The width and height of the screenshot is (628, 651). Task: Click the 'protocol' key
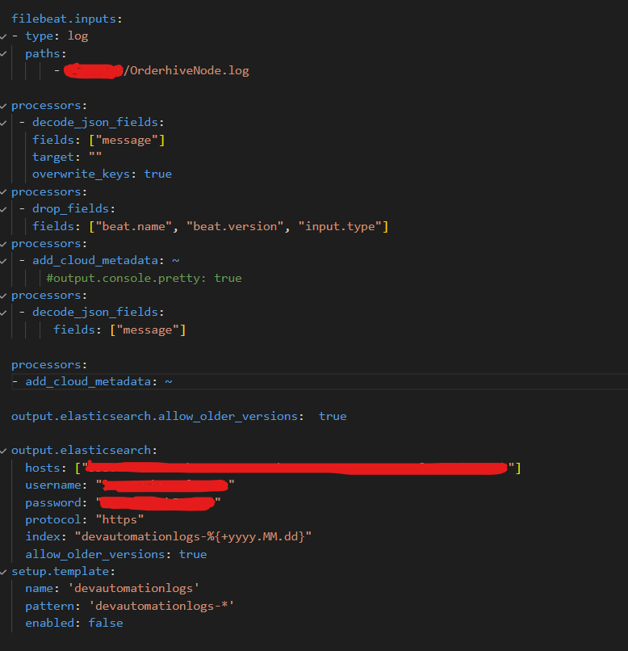(53, 520)
